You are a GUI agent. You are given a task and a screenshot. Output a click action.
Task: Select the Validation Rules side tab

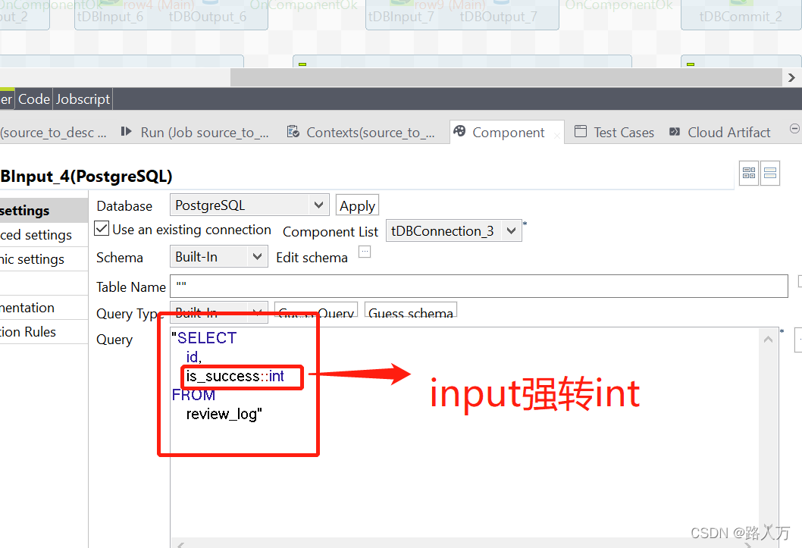point(44,332)
